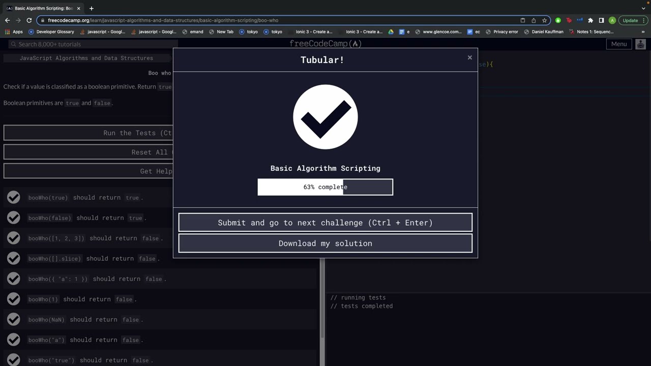Open the Daniel Kauffman bookmark
The image size is (651, 366).
point(544,32)
